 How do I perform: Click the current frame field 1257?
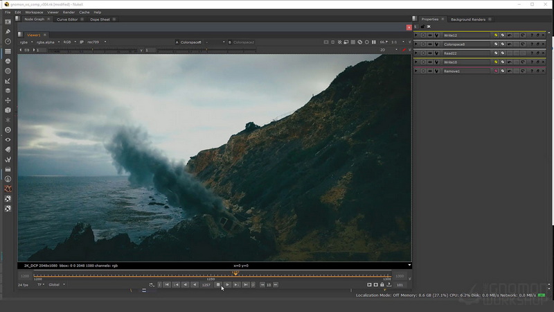206,285
